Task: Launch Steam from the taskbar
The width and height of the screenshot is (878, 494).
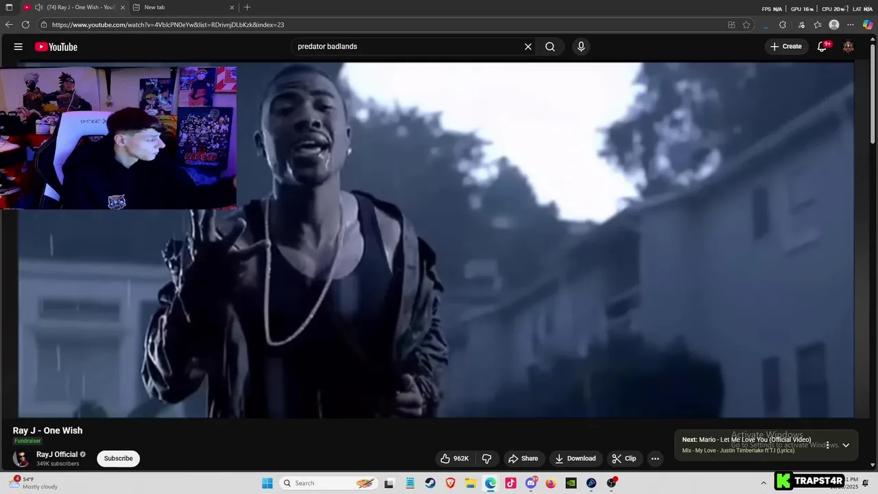Action: pos(430,483)
